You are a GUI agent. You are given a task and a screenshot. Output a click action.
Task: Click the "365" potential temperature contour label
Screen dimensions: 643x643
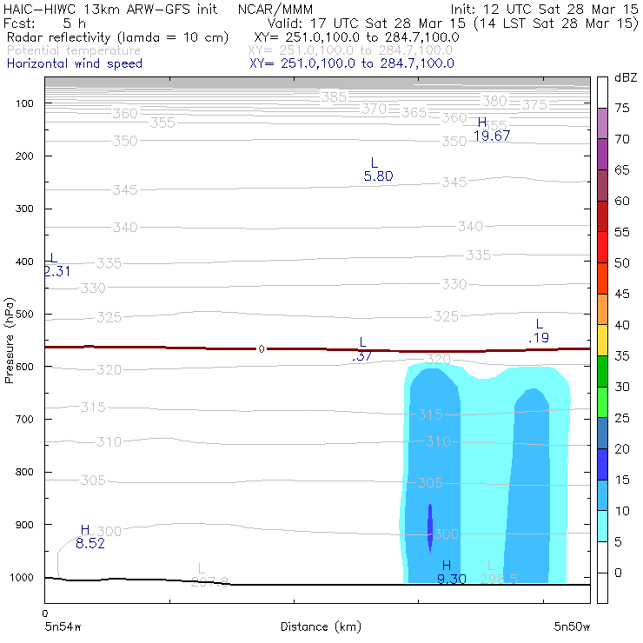pyautogui.click(x=414, y=113)
